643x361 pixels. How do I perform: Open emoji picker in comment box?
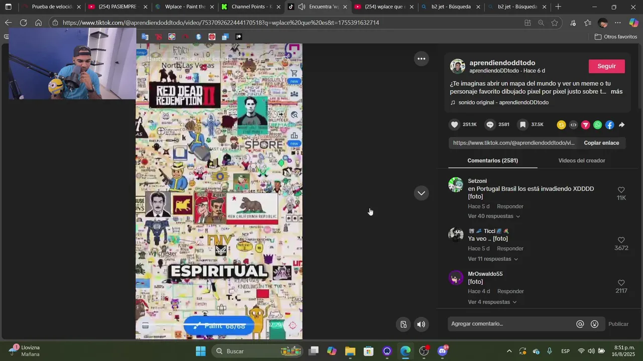(595, 324)
